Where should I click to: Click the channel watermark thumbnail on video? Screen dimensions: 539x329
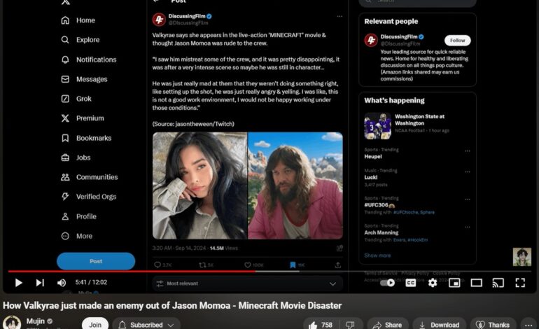521,257
